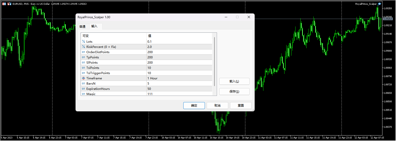
Task: Click the 保存(S) save button
Action: click(x=234, y=92)
